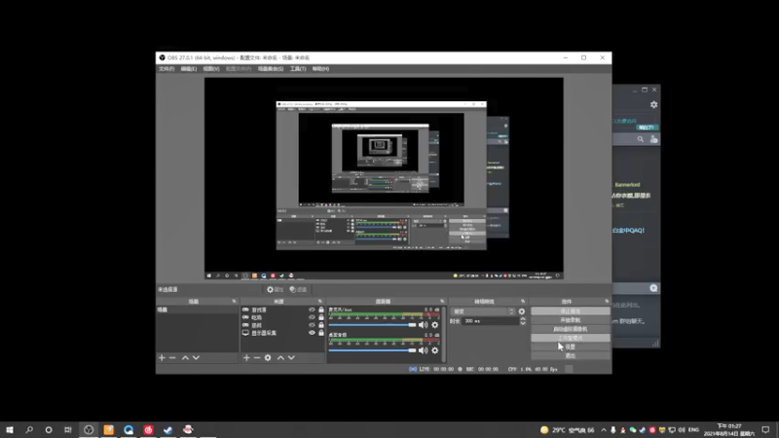Open Task View on the taskbar
779x438 pixels.
(x=68, y=429)
